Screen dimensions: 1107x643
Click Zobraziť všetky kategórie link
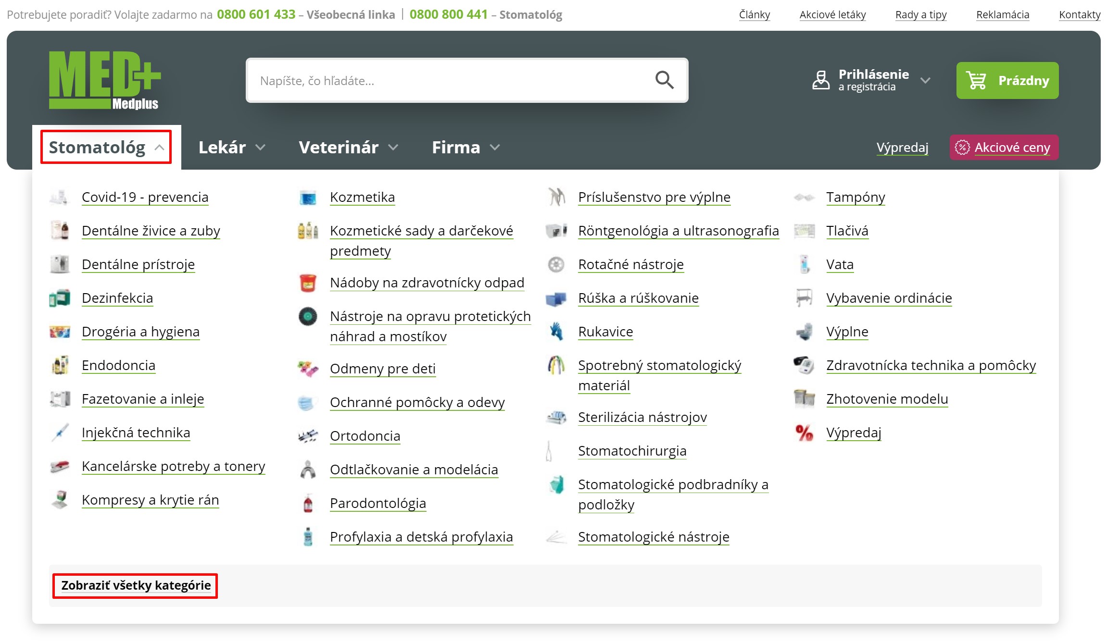(136, 585)
